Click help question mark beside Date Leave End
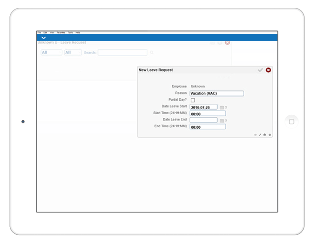311x243 pixels. coord(226,120)
